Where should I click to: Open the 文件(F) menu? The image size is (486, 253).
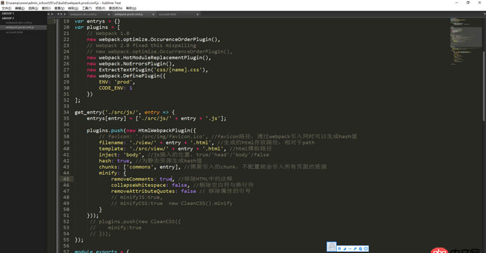(6, 8)
